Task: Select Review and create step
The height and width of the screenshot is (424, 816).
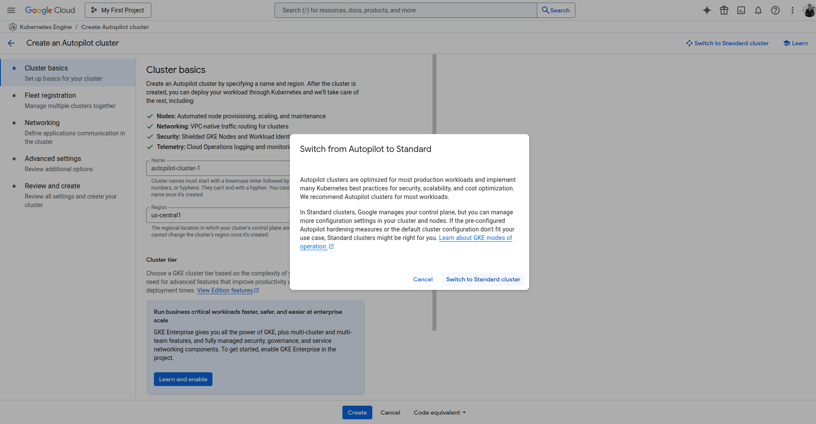Action: pos(68,195)
